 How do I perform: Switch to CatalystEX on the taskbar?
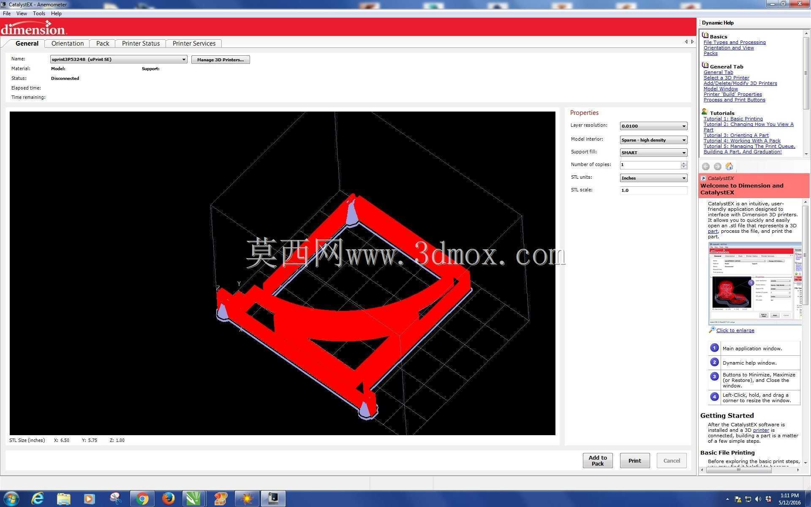click(x=273, y=499)
